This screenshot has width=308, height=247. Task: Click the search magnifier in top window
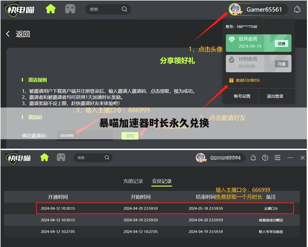point(124,9)
